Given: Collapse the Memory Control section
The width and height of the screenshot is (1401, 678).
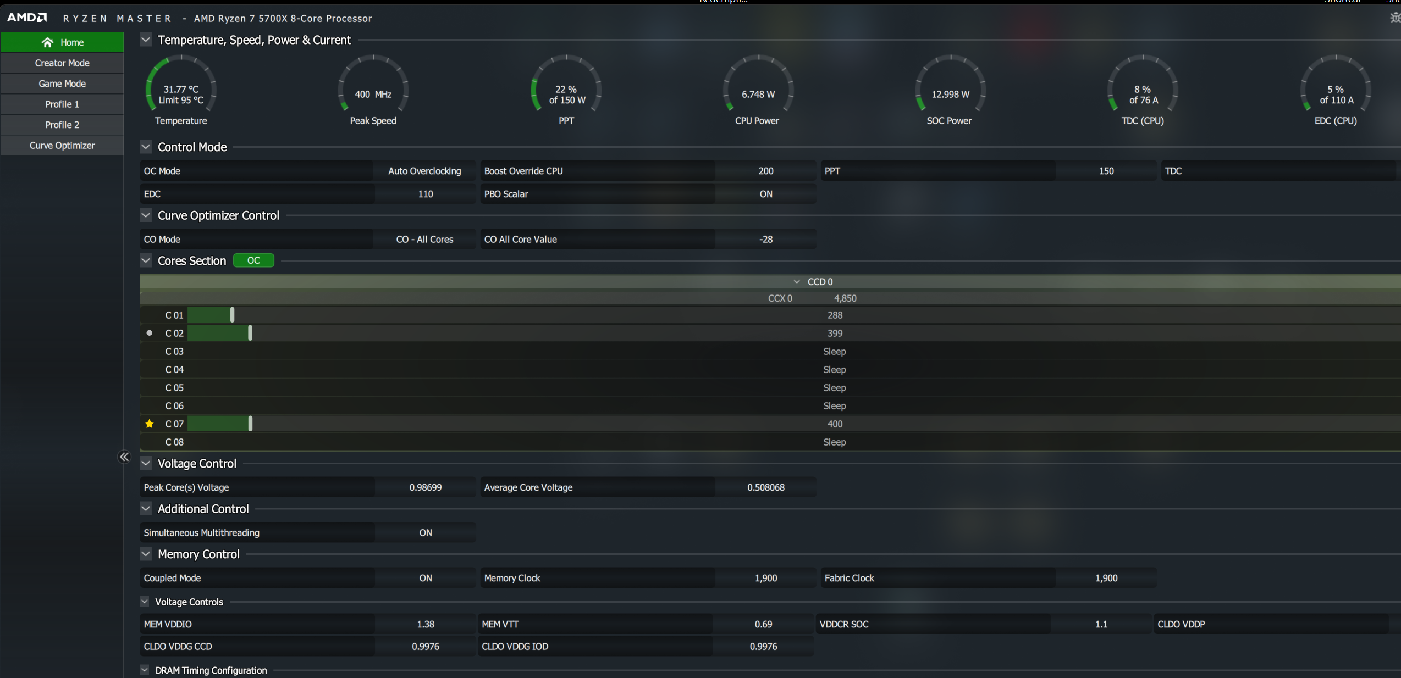Looking at the screenshot, I should pyautogui.click(x=146, y=554).
